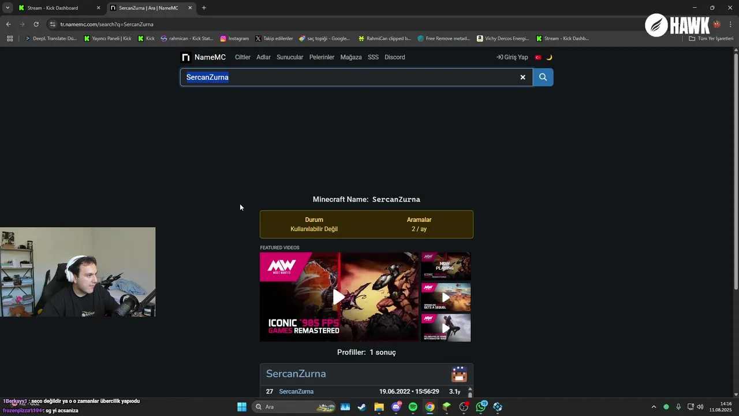Viewport: 739px width, 416px height.
Task: Open Vichy Dercos Amazon bookmark
Action: [x=503, y=39]
